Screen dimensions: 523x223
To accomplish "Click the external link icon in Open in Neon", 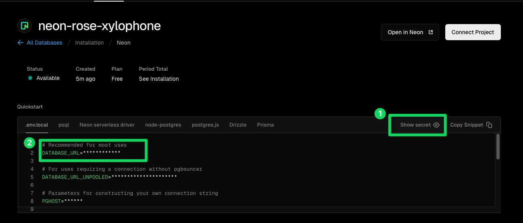I will tap(431, 32).
